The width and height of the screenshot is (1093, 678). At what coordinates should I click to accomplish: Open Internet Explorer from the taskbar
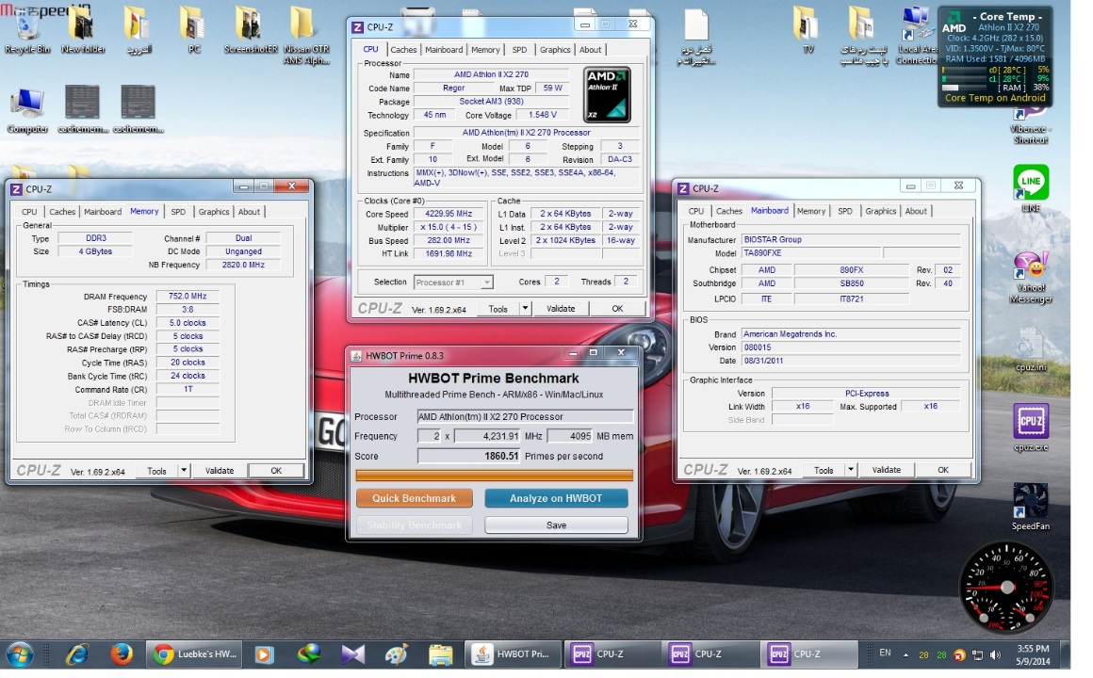pyautogui.click(x=77, y=654)
